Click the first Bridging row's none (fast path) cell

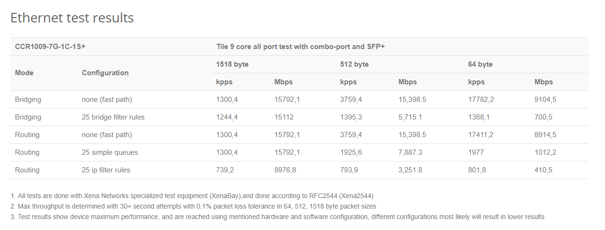point(107,100)
